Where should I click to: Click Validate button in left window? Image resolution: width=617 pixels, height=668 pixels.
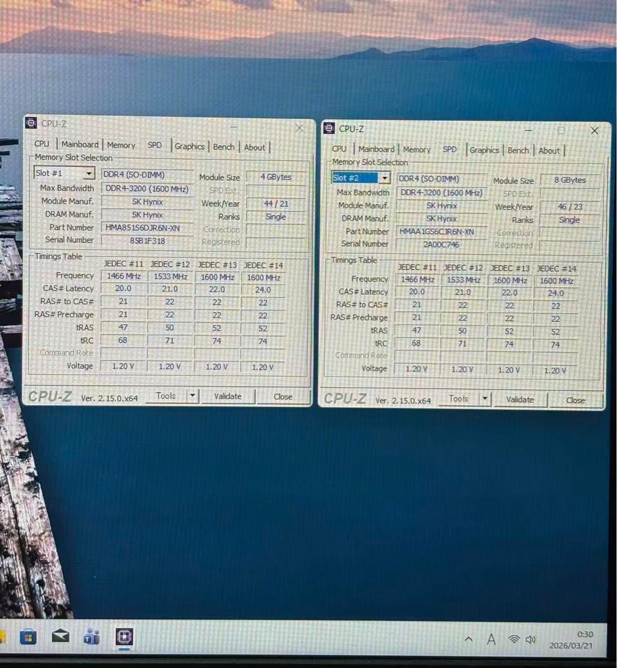point(228,396)
